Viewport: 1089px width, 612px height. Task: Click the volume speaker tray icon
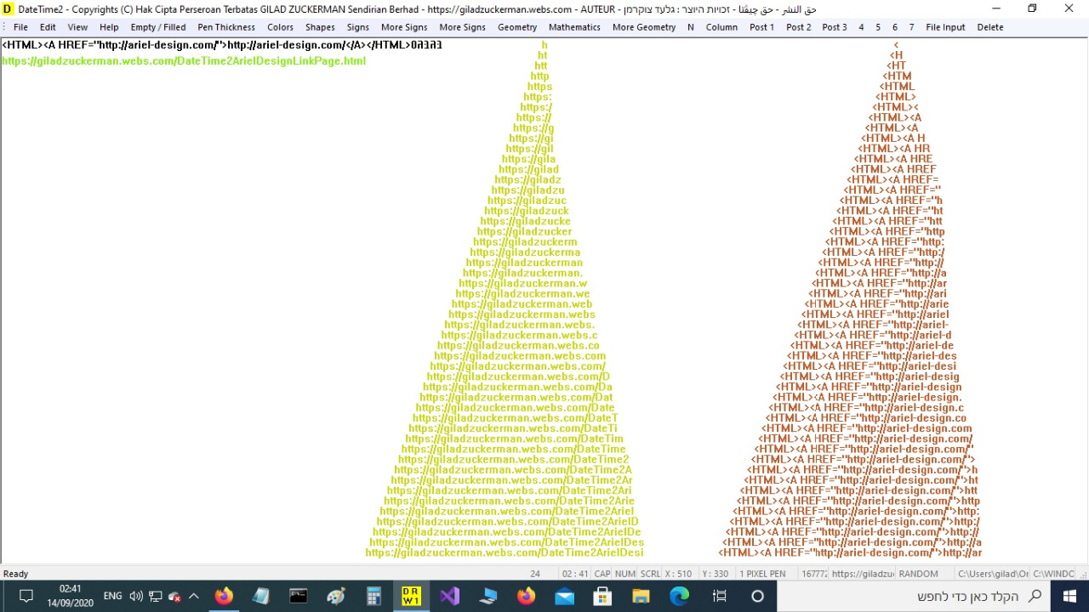[136, 596]
